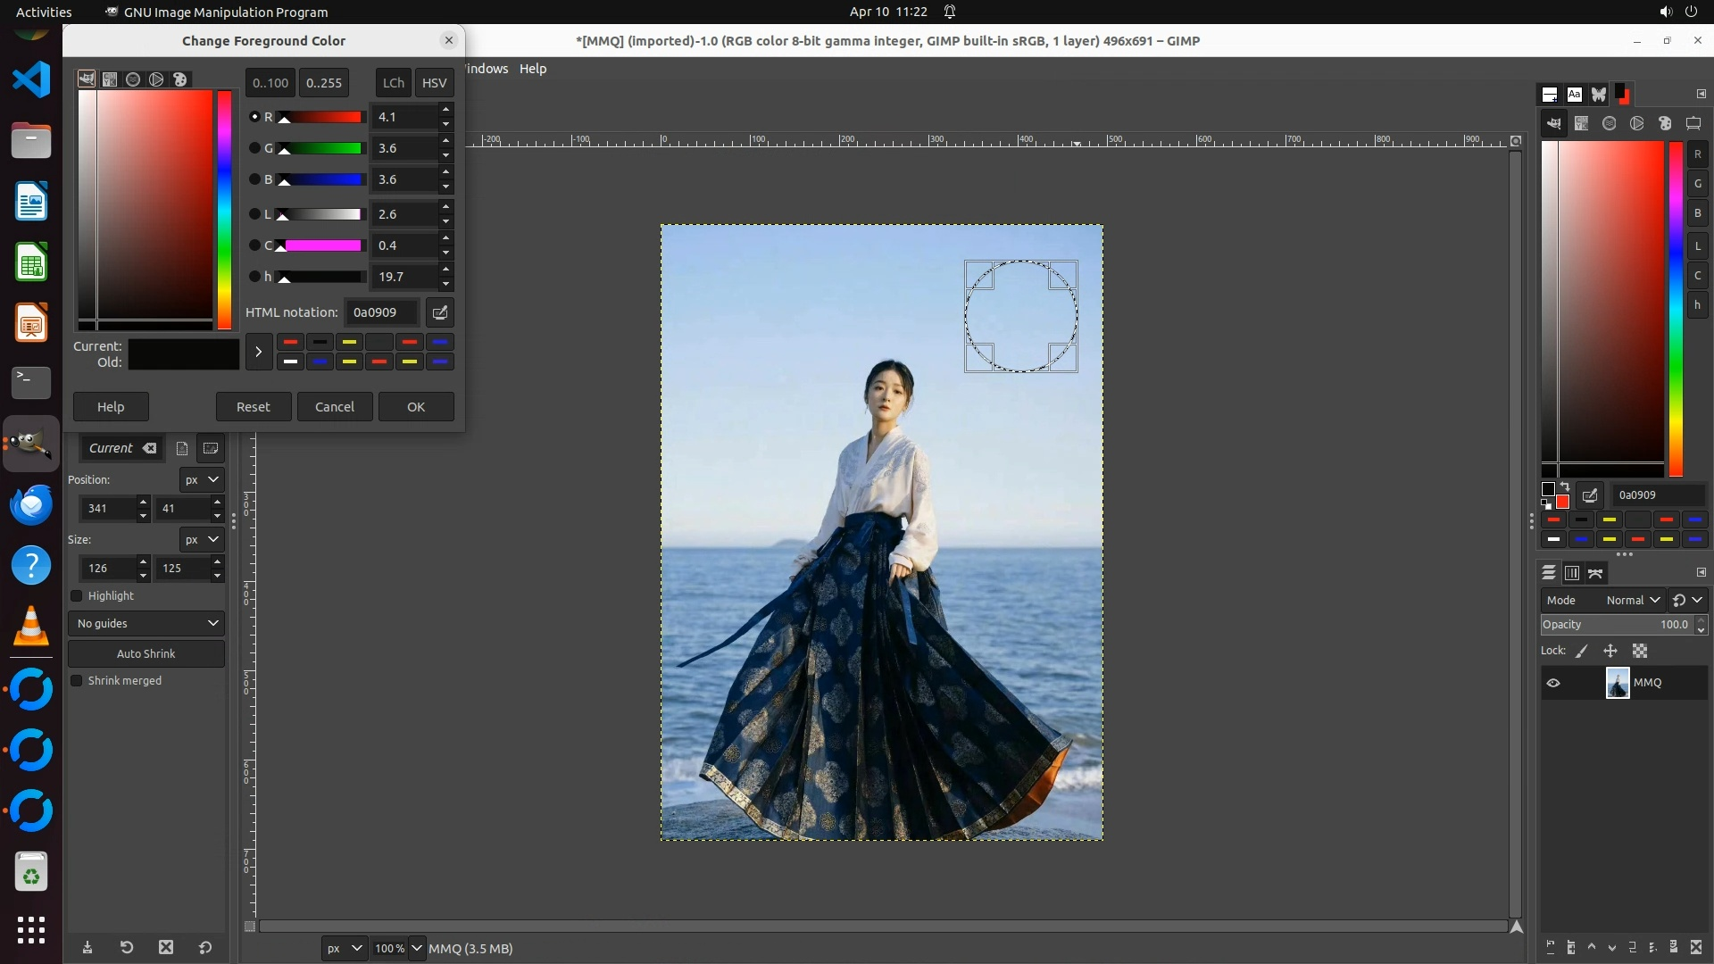Enable the Shrink merged checkbox

click(77, 681)
